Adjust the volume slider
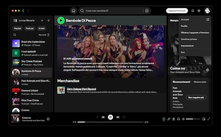 [193, 119]
